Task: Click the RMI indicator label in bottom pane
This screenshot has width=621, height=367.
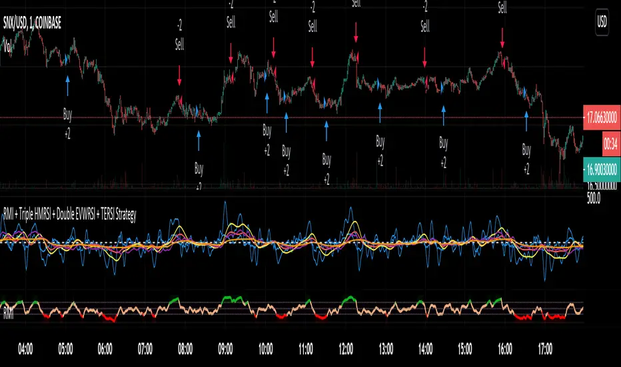Action: click(9, 310)
